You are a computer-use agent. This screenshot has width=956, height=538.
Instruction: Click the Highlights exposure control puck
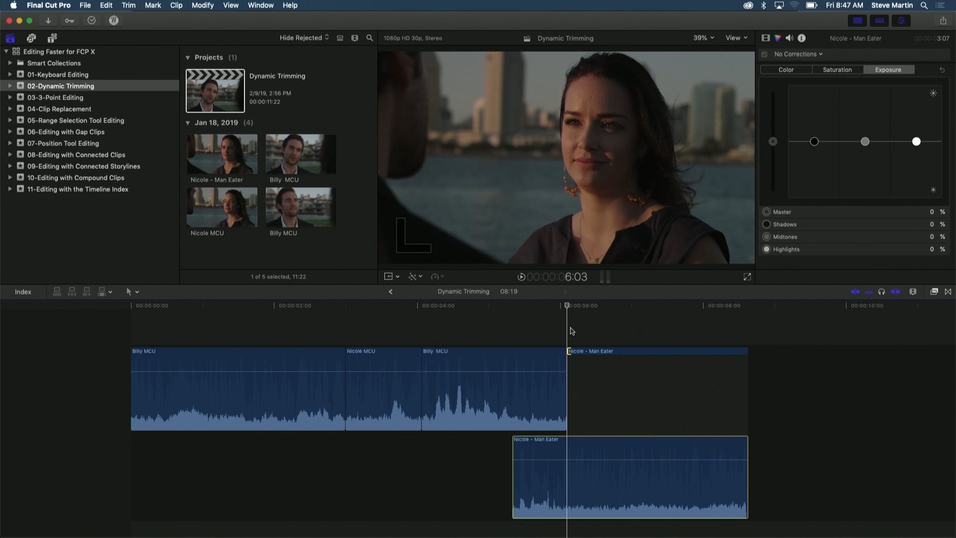pyautogui.click(x=916, y=141)
